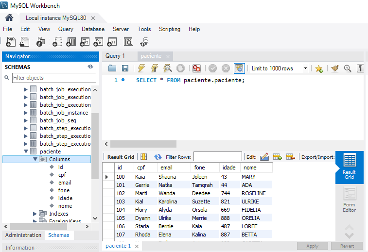Viewport: 368px width, 252px height.
Task: Switch to the Schemas tab
Action: [x=59, y=235]
